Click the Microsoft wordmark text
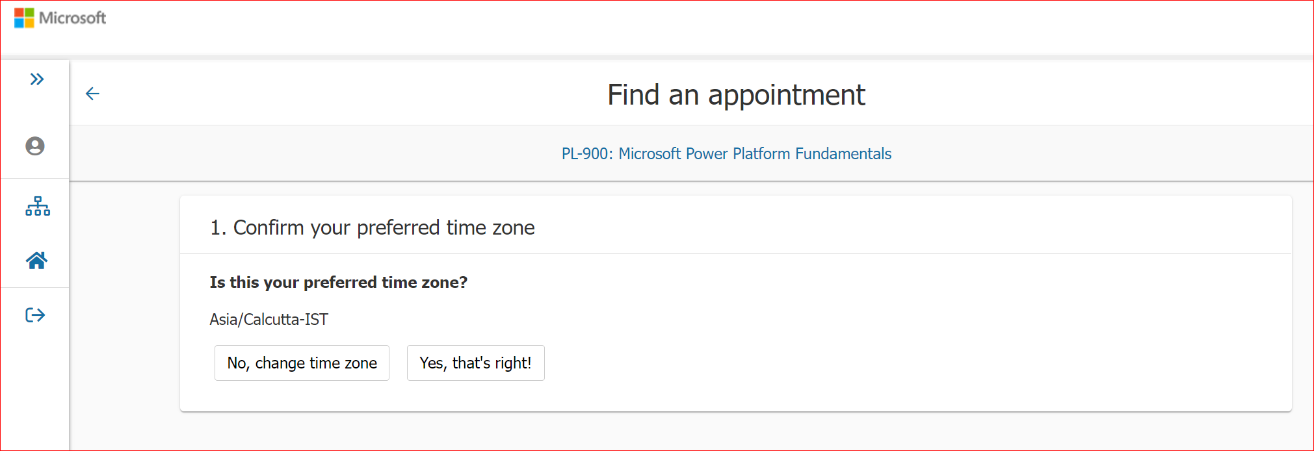1314x451 pixels. tap(72, 18)
